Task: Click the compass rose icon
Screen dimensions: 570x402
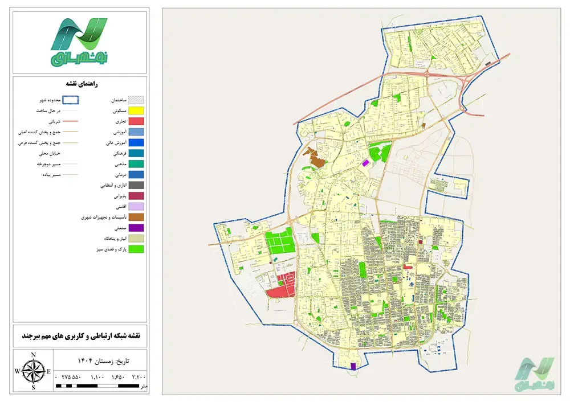Action: [33, 370]
